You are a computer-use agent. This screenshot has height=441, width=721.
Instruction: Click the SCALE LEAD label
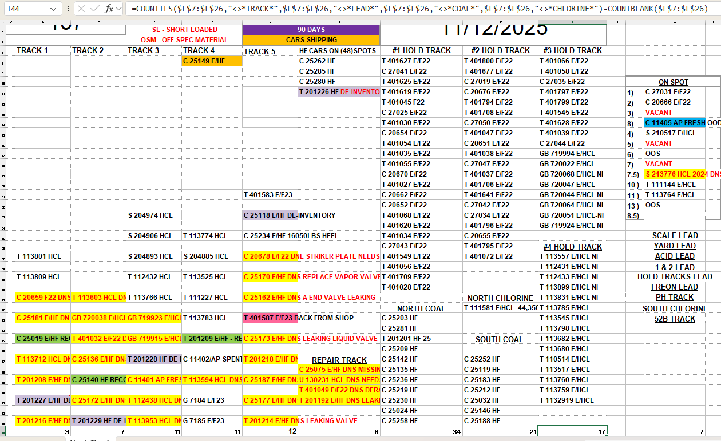coord(675,235)
